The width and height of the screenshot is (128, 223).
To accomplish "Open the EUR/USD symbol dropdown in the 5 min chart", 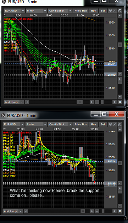I will [15, 11].
